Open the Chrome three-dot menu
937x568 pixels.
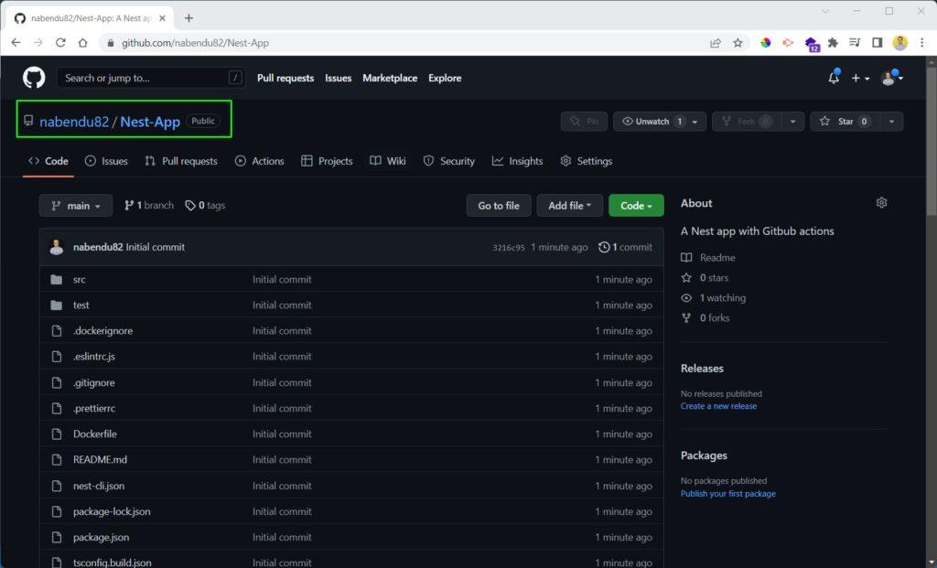click(x=922, y=42)
